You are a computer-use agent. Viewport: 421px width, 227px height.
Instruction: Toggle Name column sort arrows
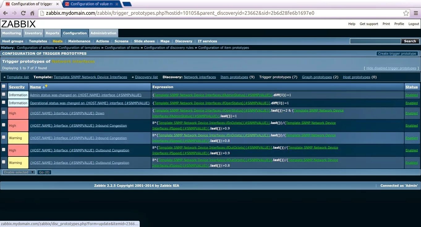click(45, 87)
